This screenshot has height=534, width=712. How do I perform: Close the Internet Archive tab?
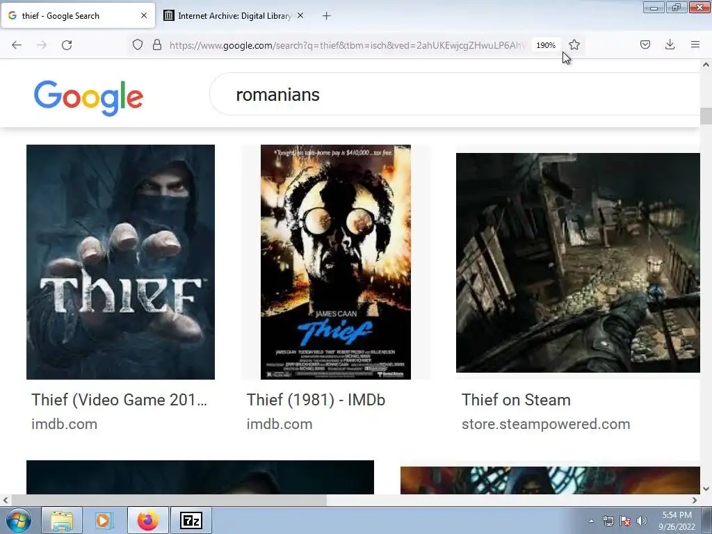pyautogui.click(x=300, y=15)
